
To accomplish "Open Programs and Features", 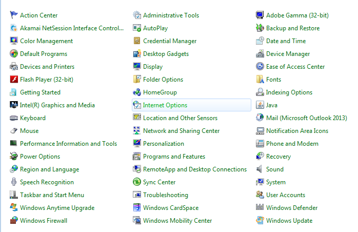I will [174, 157].
